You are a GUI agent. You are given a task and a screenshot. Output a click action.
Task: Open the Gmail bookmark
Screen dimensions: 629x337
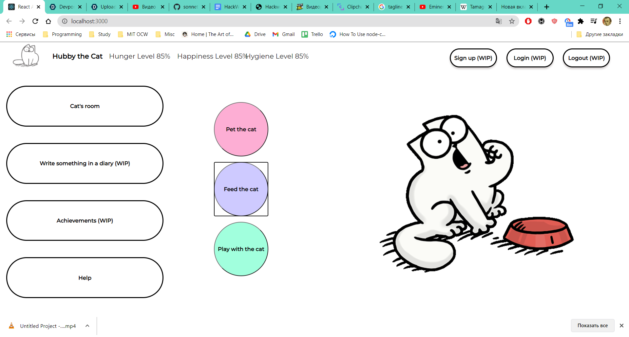tap(284, 34)
